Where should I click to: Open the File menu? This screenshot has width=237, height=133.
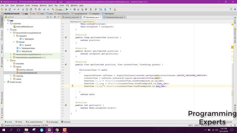(x=2, y=5)
